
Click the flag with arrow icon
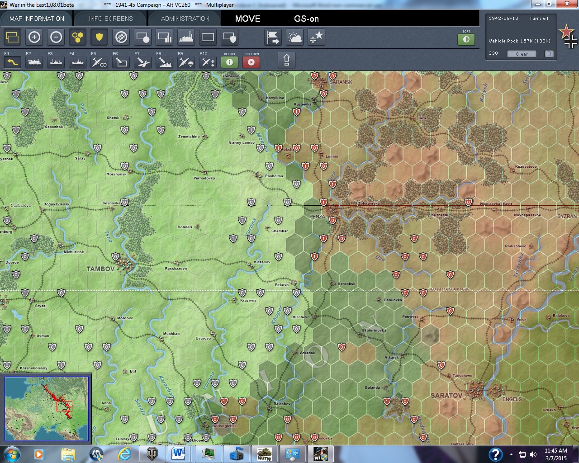coord(273,37)
